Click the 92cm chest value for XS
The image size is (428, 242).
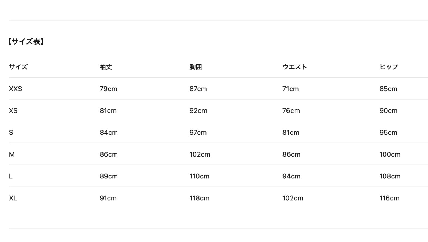[x=198, y=111]
